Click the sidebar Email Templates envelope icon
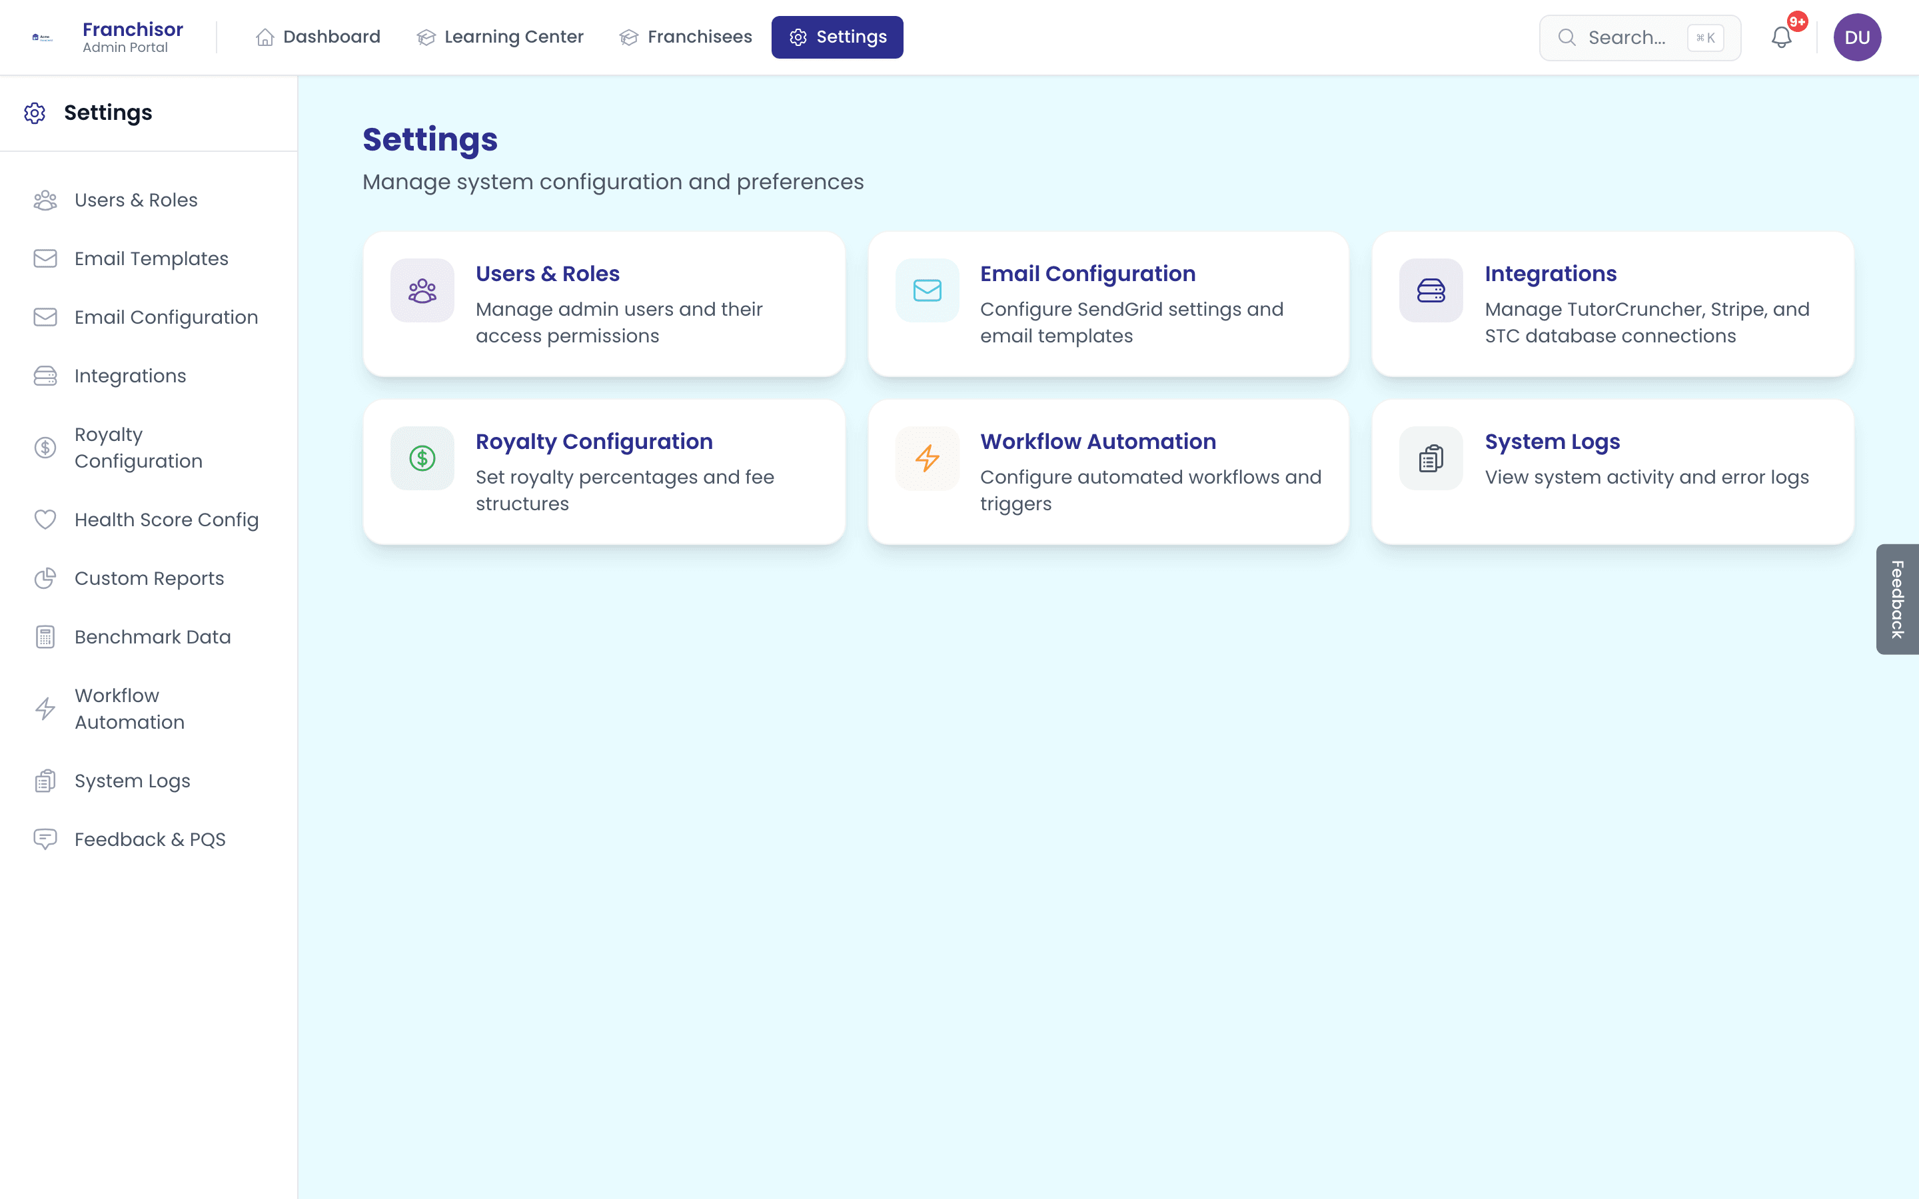The width and height of the screenshot is (1919, 1199). 45,258
